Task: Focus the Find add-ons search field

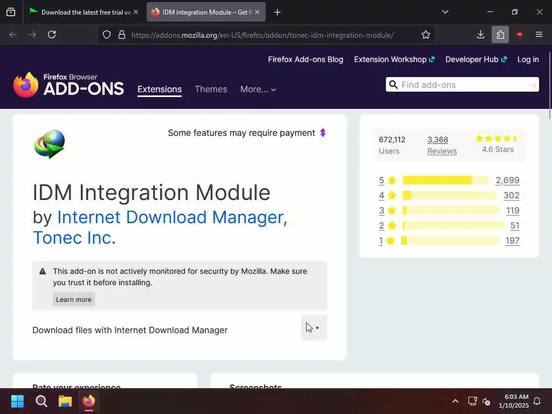Action: (463, 85)
